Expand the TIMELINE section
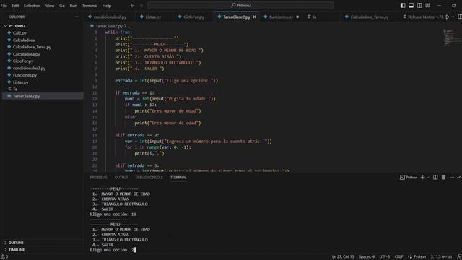 point(43,250)
